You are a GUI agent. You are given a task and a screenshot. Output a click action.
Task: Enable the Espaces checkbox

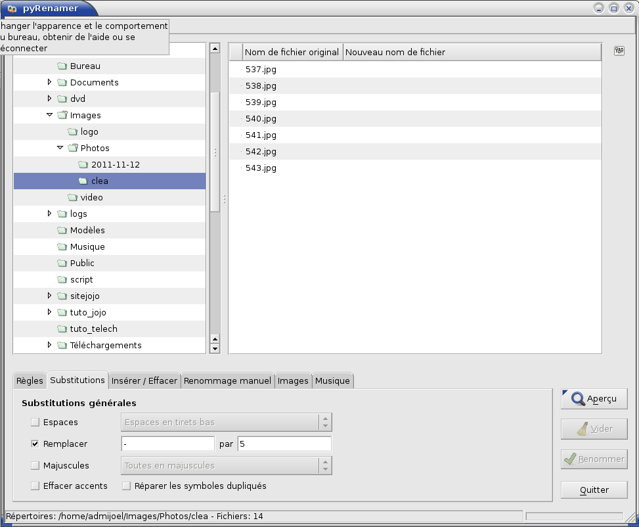(35, 423)
